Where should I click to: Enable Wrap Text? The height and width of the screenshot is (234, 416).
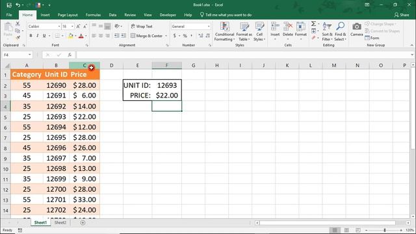[x=142, y=26]
